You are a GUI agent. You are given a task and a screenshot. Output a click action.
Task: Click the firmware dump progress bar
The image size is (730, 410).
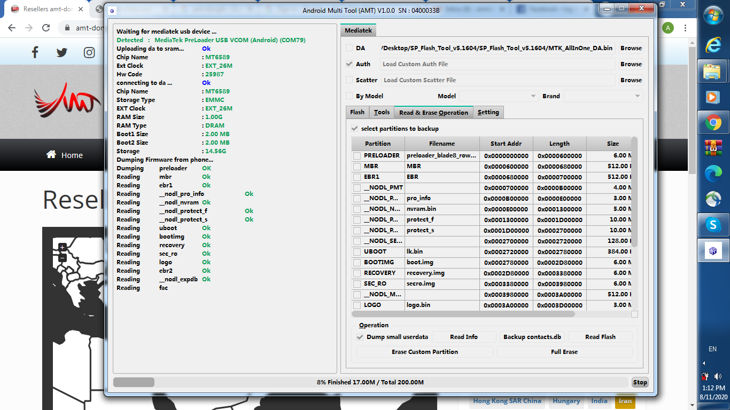coord(371,382)
